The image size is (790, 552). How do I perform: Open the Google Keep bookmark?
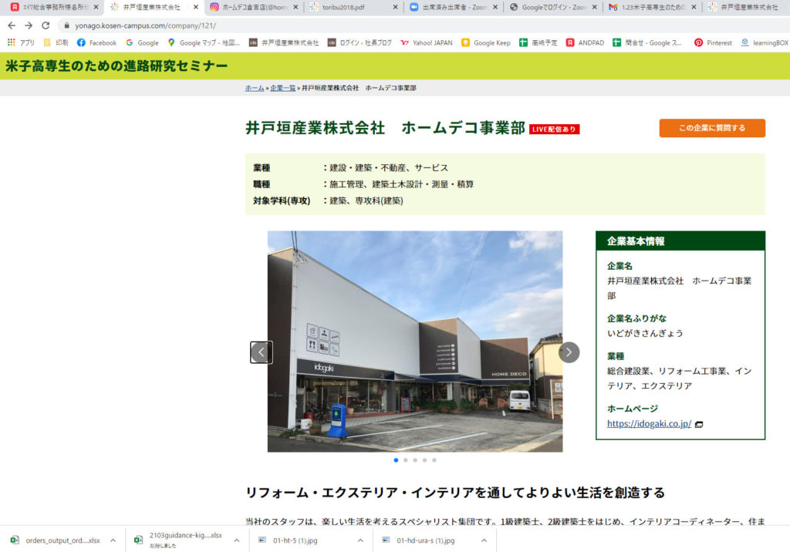coord(486,43)
